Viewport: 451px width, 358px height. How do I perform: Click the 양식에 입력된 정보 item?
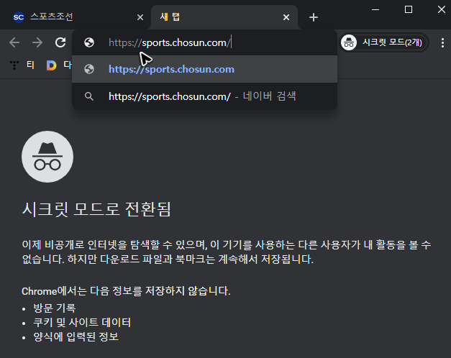[x=76, y=336]
